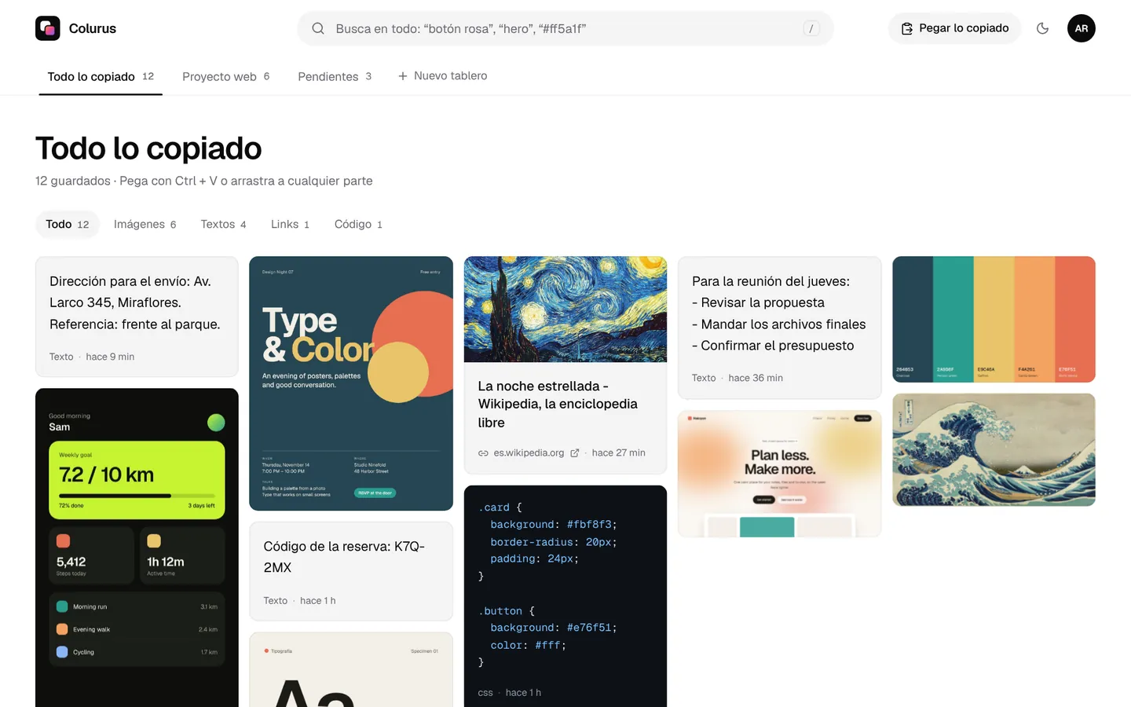The image size is (1131, 707).
Task: Open the Tipografía specimen image card
Action: [351, 669]
